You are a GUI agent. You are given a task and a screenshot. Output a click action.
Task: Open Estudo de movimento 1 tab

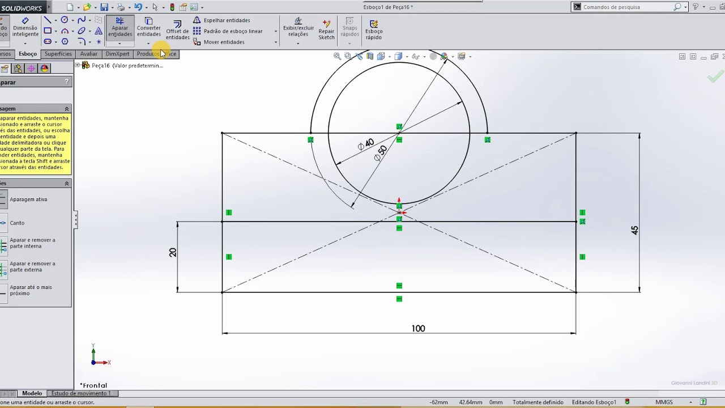(81, 393)
